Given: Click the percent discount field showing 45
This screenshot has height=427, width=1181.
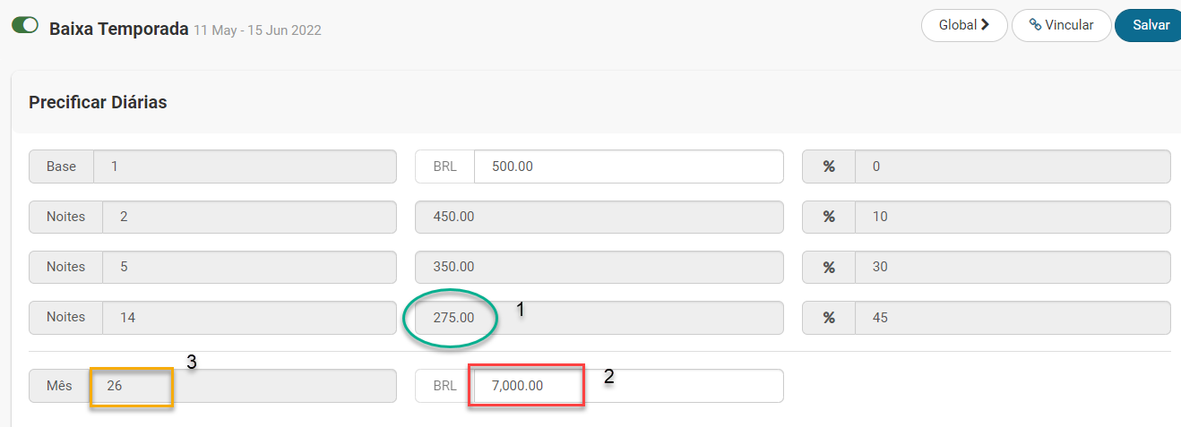Looking at the screenshot, I should 1011,317.
